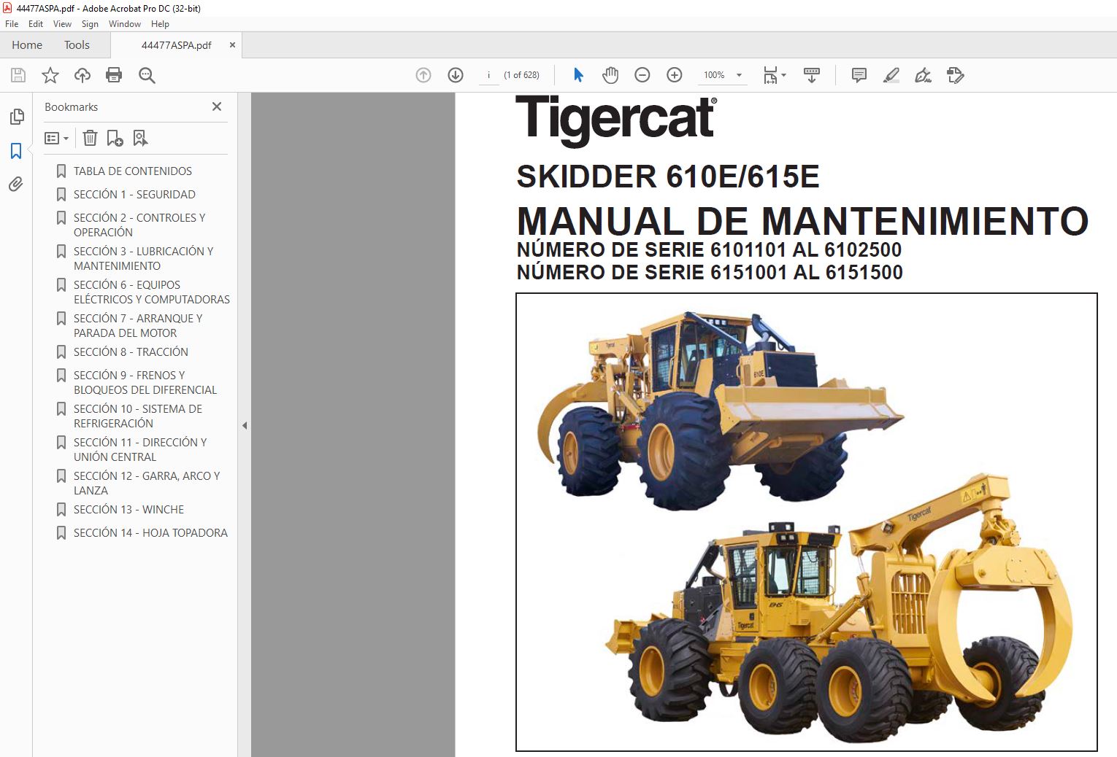Toggle the Bookmarks panel sidebar icon
Screen dimensions: 1117x757
click(16, 151)
